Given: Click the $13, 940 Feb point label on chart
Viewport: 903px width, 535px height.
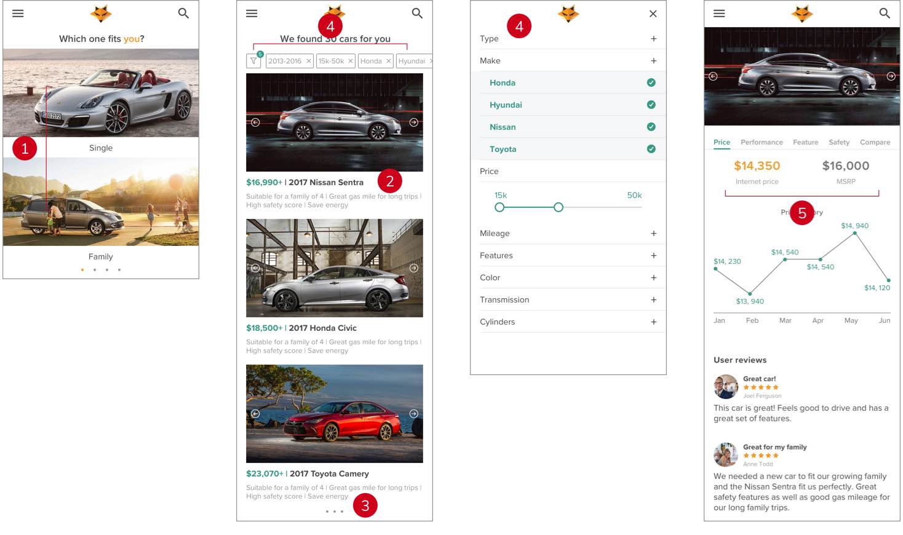Looking at the screenshot, I should point(750,301).
